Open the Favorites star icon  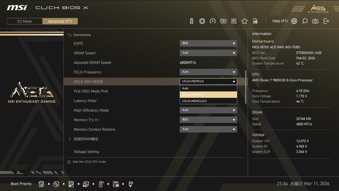tap(244, 21)
